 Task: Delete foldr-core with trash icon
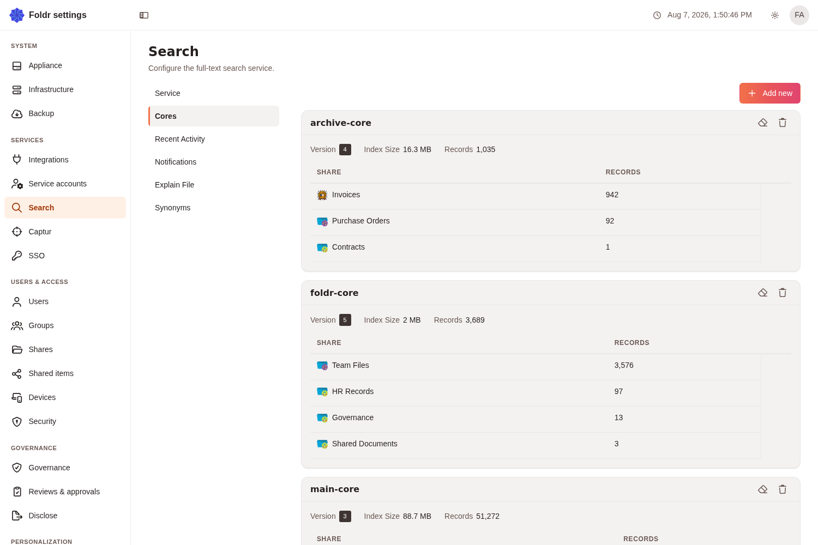click(783, 293)
